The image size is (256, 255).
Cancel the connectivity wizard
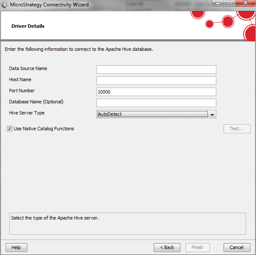pyautogui.click(x=236, y=247)
